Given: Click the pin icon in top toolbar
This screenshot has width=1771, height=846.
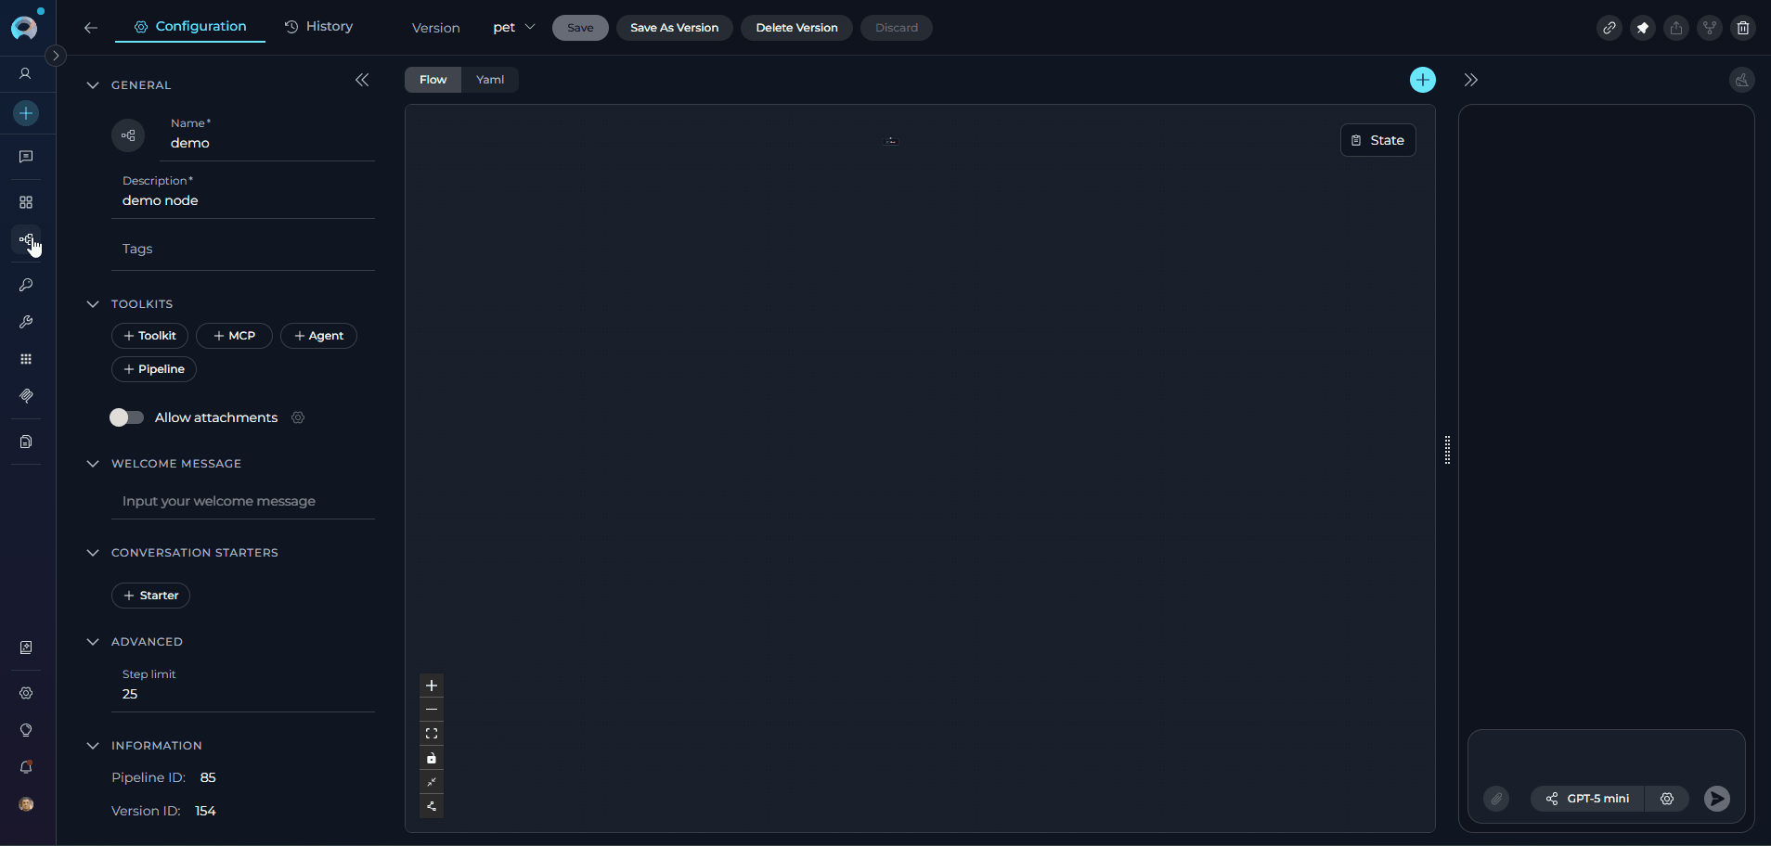Looking at the screenshot, I should click(1642, 28).
